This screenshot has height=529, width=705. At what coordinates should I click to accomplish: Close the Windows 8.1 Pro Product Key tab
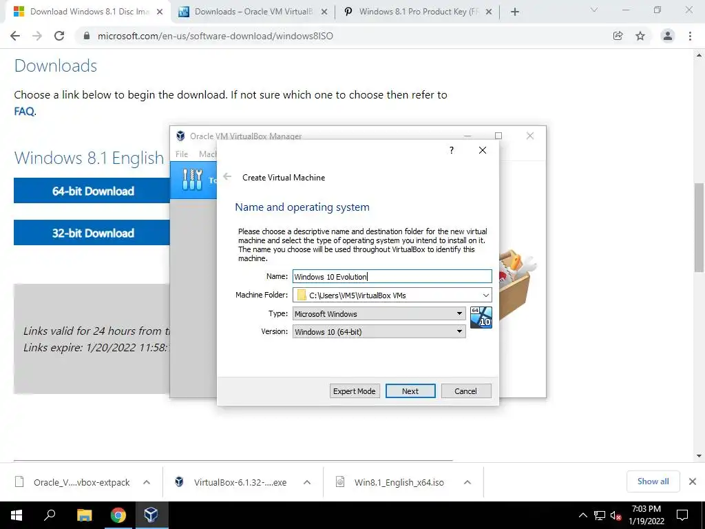click(489, 12)
